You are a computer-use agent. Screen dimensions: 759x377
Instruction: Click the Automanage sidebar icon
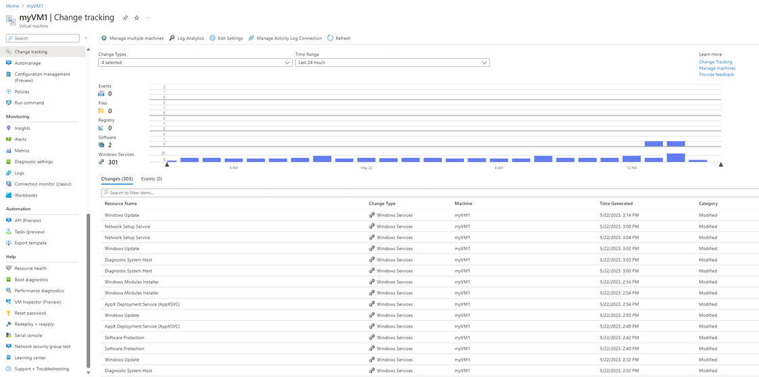9,63
